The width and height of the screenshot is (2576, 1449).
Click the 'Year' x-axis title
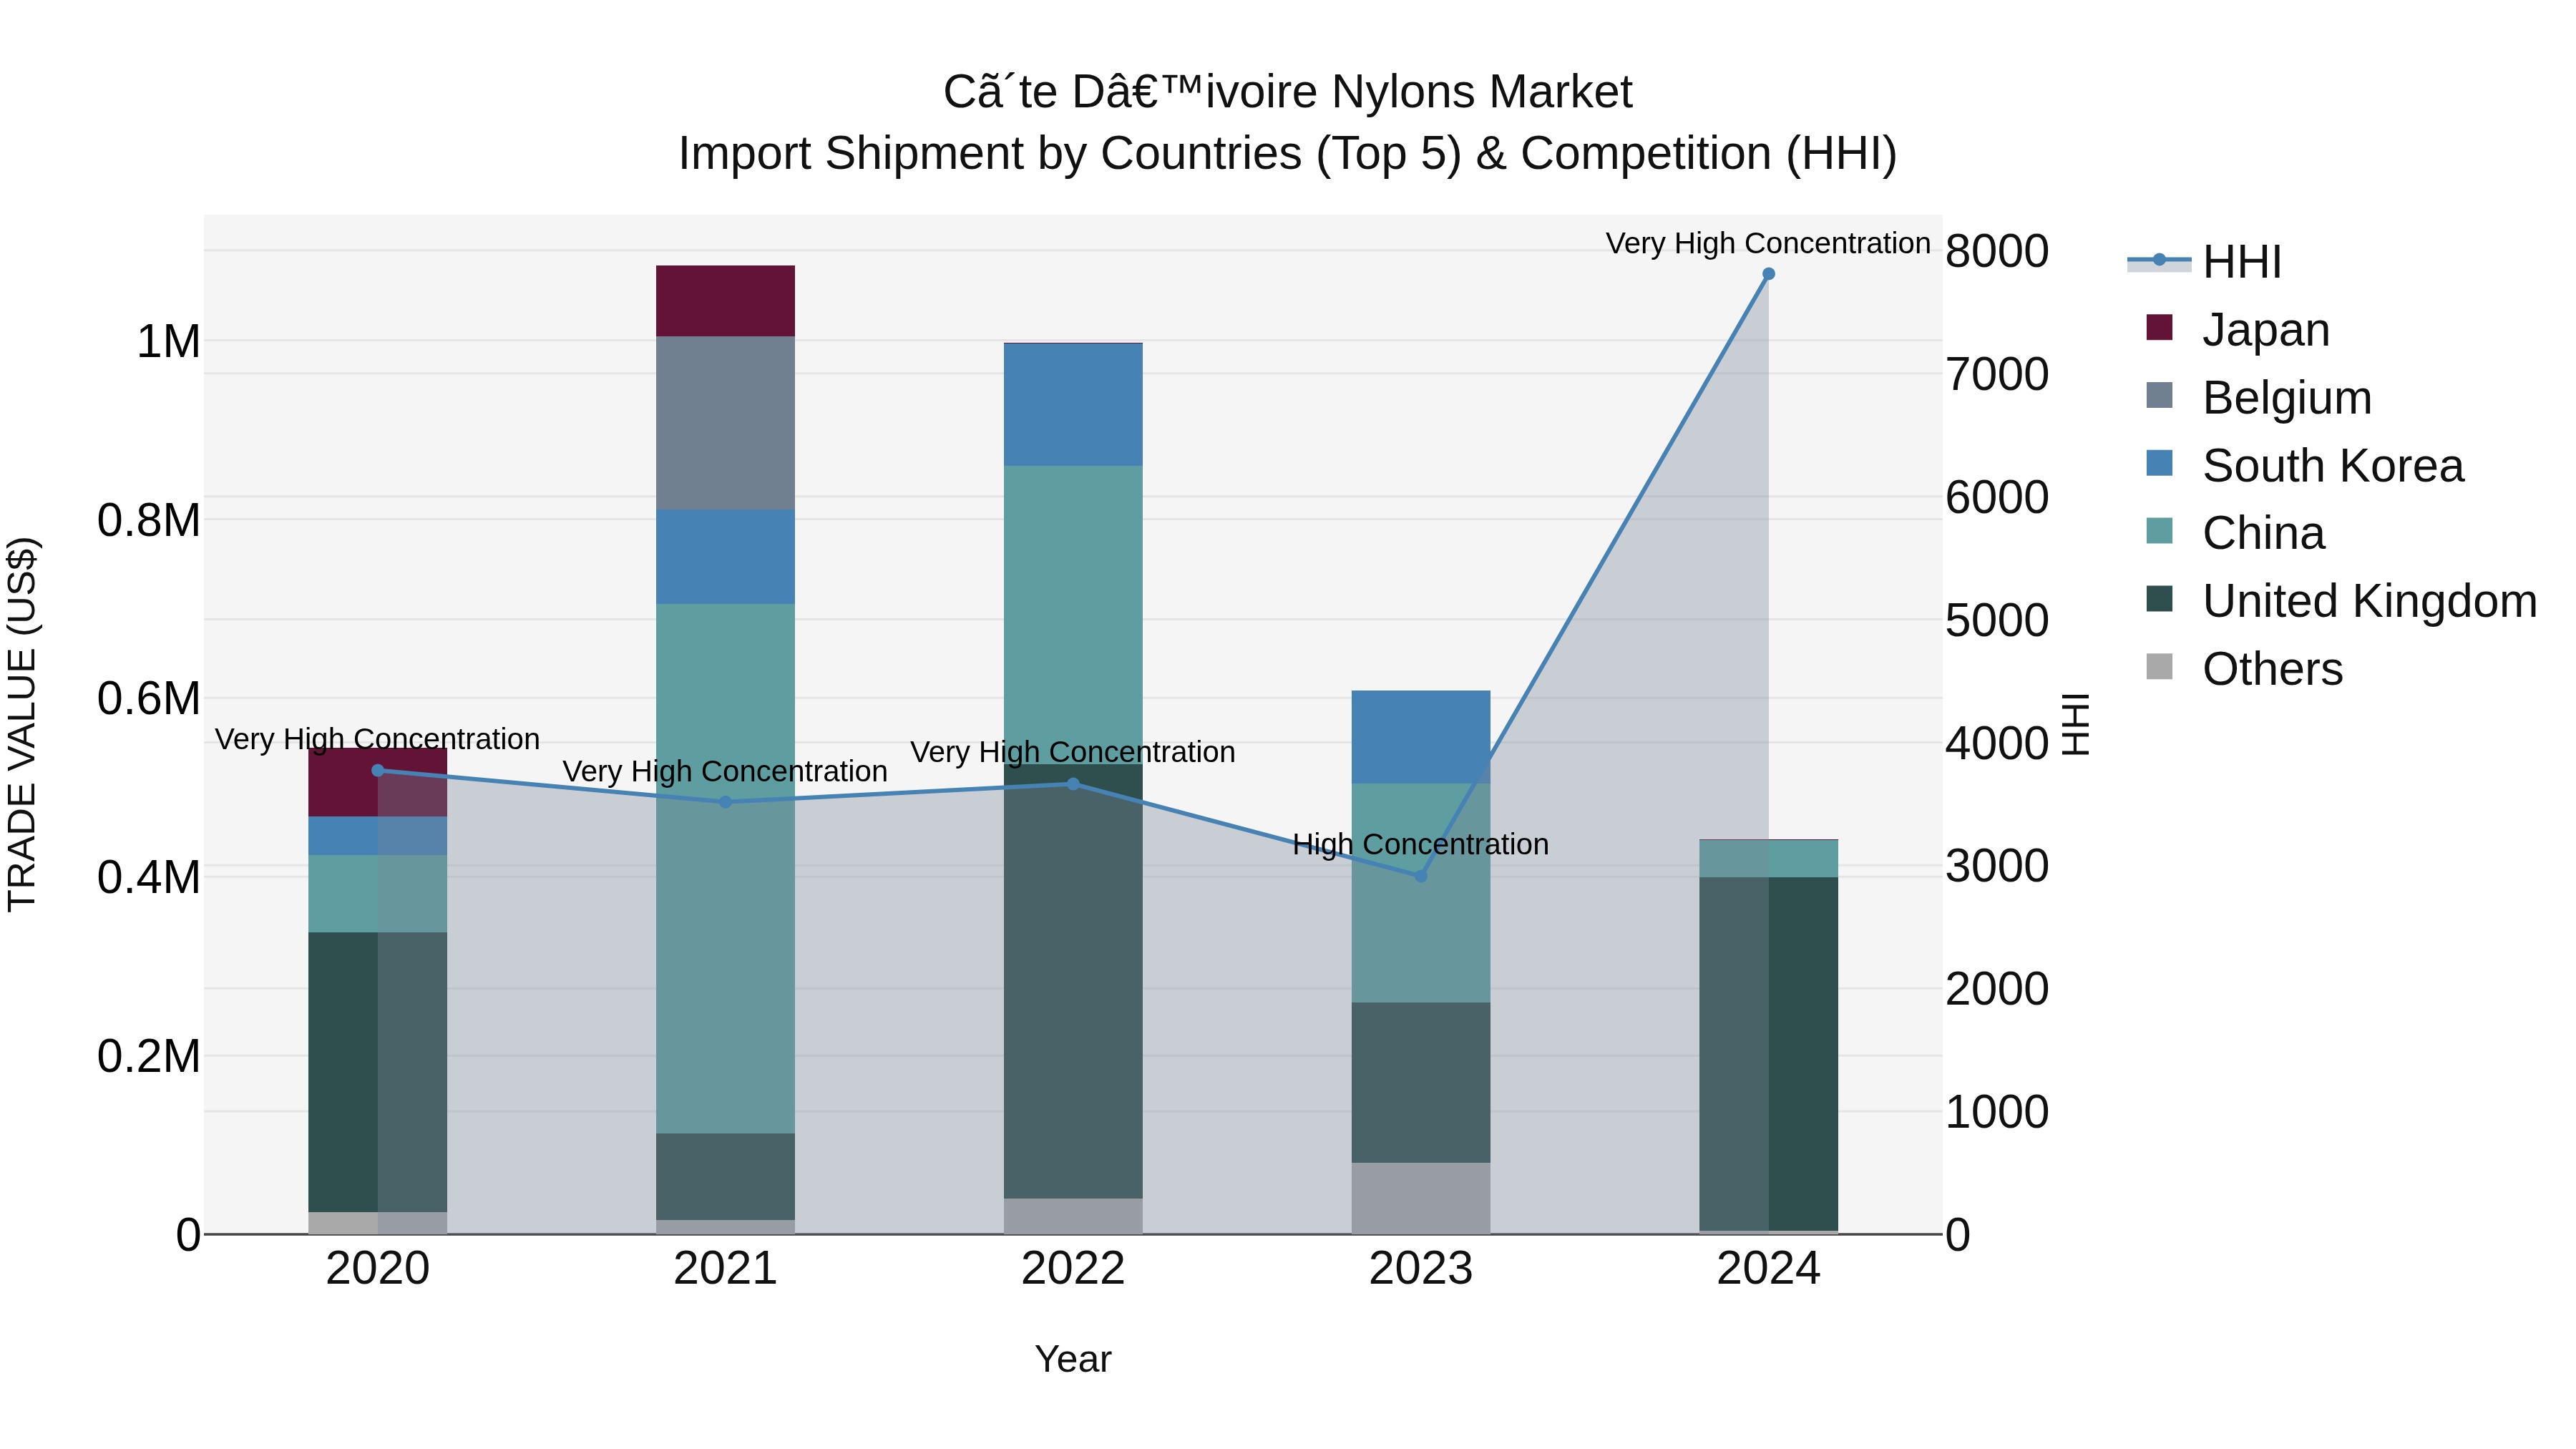coord(1073,1360)
